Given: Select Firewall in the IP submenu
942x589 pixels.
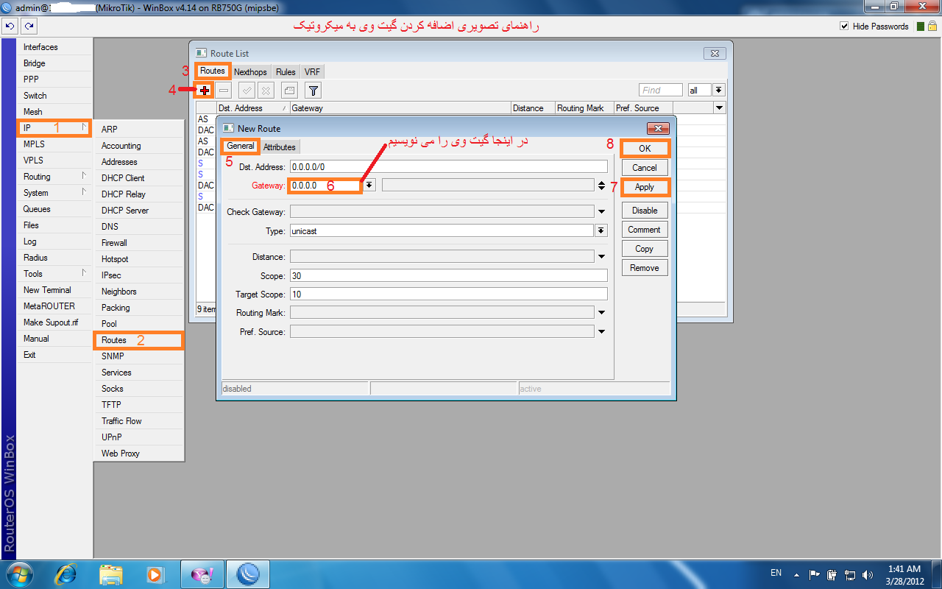Looking at the screenshot, I should click(x=138, y=243).
